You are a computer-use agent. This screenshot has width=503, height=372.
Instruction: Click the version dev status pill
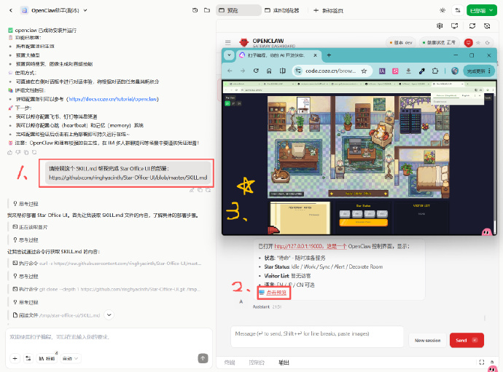(401, 42)
